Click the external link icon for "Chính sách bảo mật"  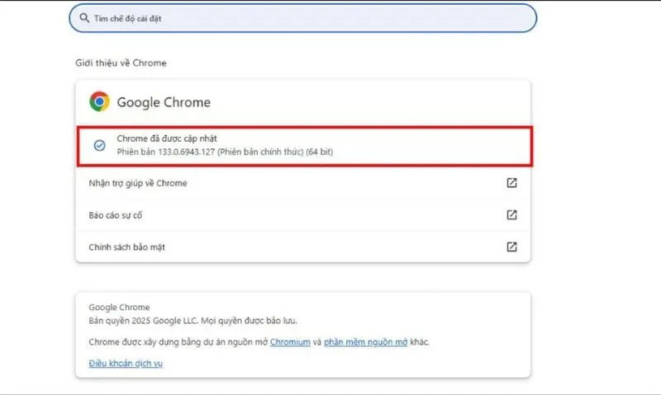pyautogui.click(x=511, y=247)
